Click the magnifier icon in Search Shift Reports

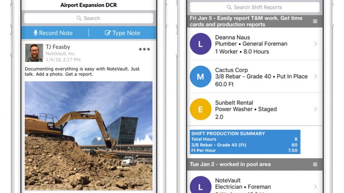coord(229,7)
